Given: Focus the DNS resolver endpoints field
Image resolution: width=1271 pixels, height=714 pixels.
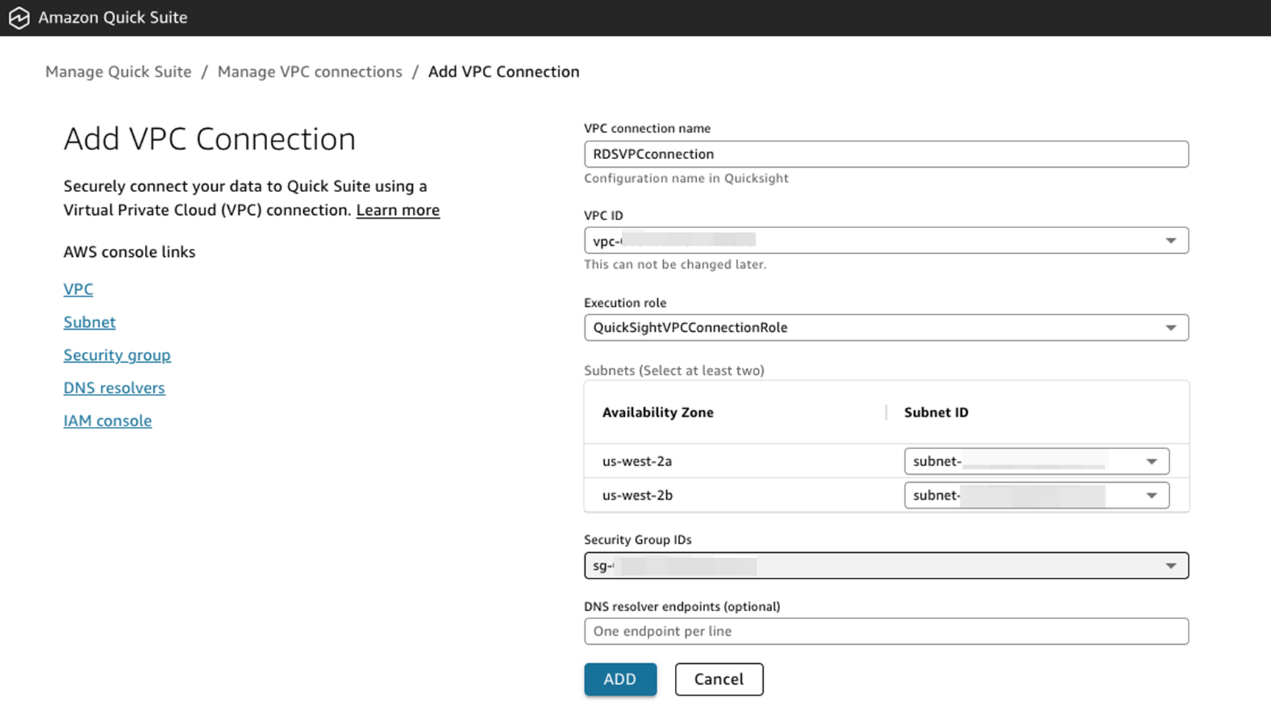Looking at the screenshot, I should 885,632.
